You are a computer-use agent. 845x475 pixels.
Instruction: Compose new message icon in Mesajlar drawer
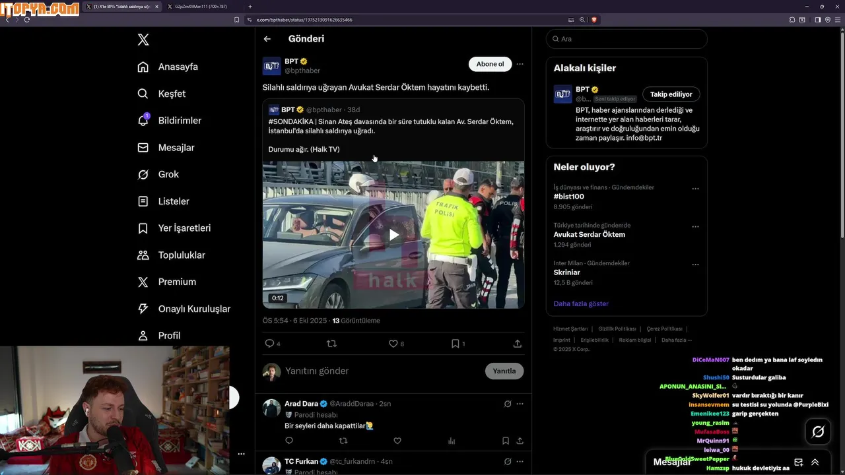798,462
